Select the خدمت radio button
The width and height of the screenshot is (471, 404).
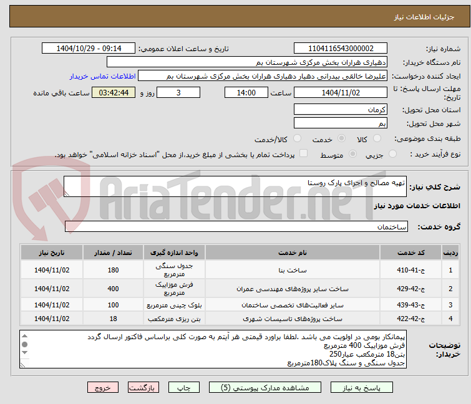coord(341,138)
